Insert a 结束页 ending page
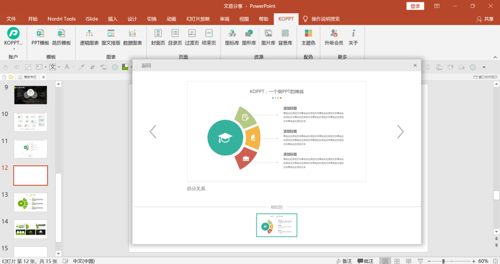The image size is (500, 264). click(x=209, y=37)
